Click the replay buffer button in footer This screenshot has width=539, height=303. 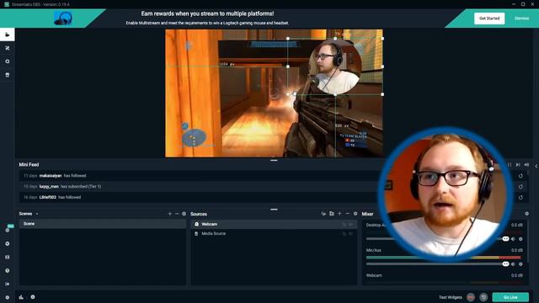tap(483, 297)
